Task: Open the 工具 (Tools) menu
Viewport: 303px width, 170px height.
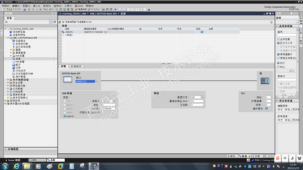Action: [x=68, y=6]
